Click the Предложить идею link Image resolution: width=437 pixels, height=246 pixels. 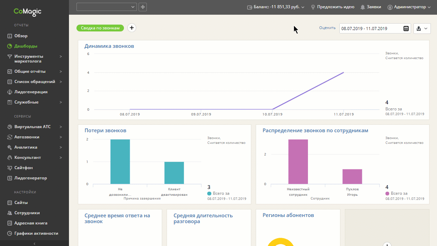coord(336,7)
